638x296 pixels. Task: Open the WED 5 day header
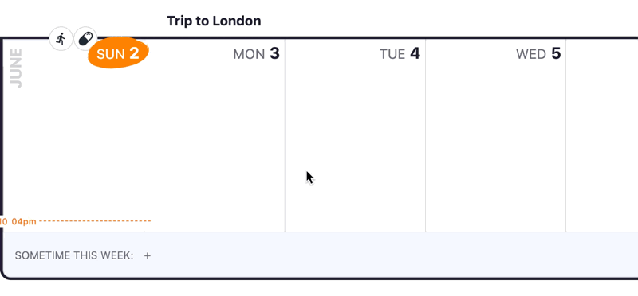pyautogui.click(x=538, y=53)
